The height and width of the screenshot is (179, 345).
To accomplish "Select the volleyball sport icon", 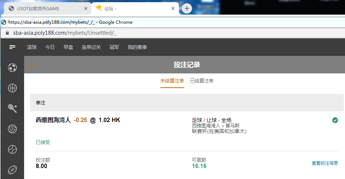I will coord(12,129).
